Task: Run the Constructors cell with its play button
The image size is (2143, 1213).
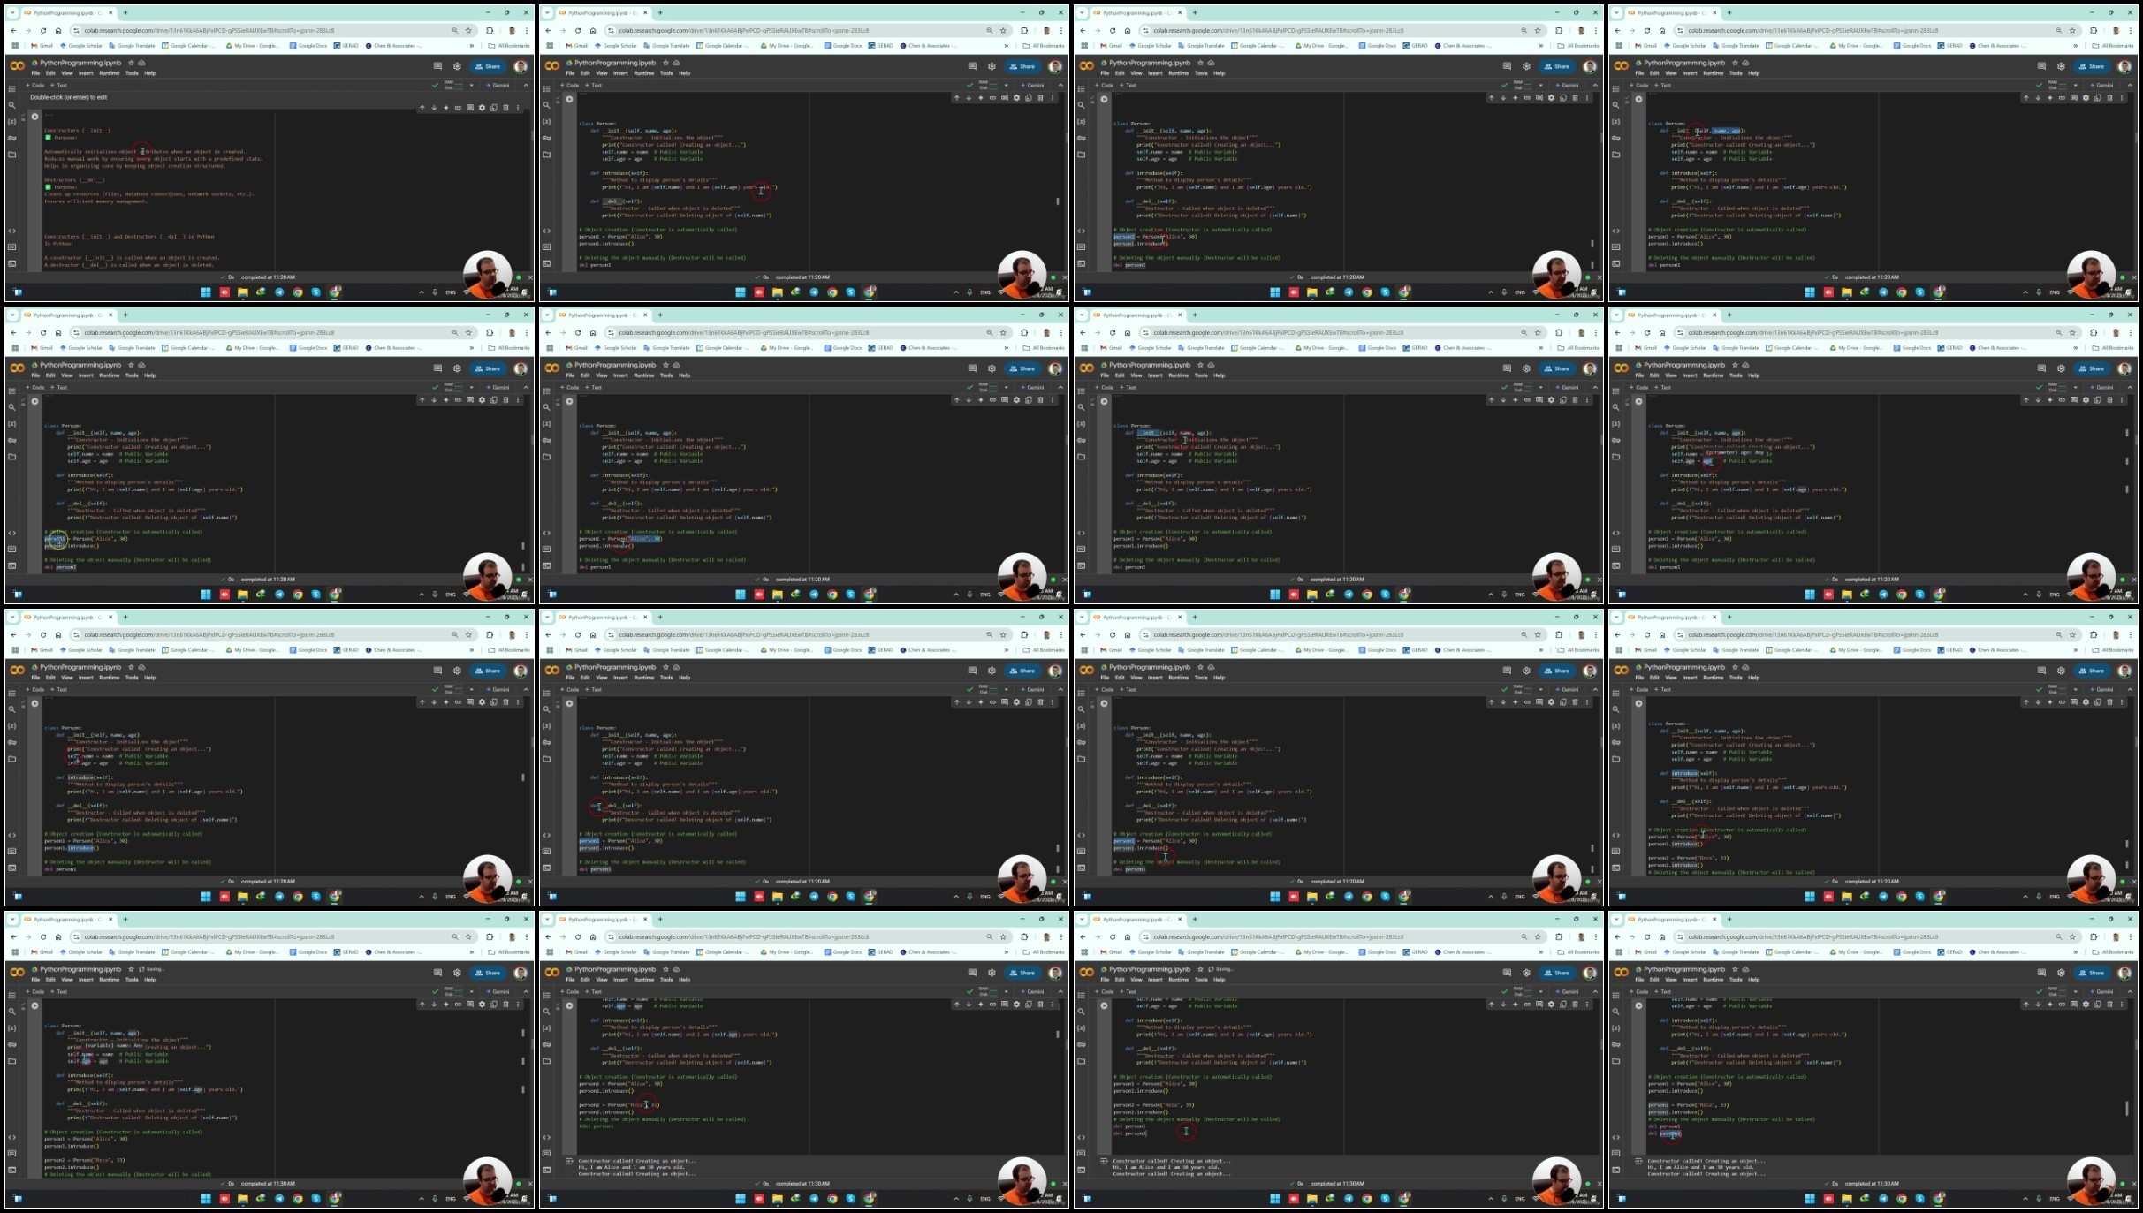Action: coord(34,117)
